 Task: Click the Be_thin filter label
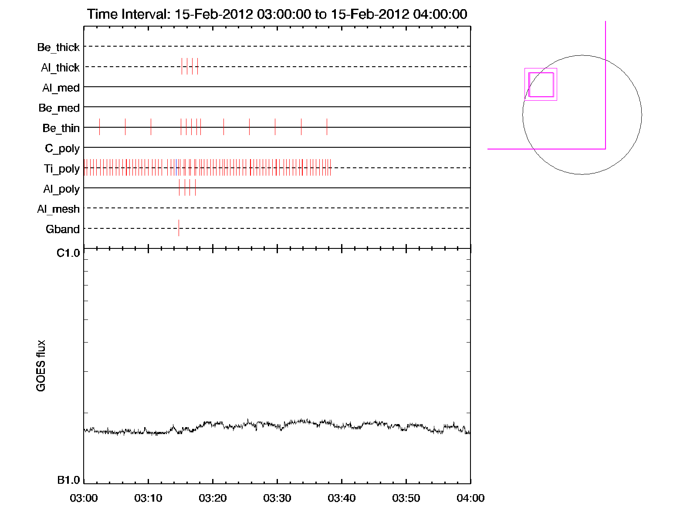tap(61, 128)
